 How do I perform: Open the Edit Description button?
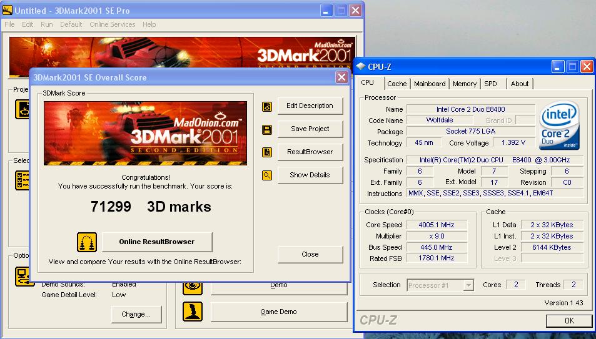point(310,106)
